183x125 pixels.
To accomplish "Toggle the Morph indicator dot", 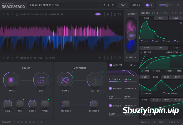I will click(136, 14).
